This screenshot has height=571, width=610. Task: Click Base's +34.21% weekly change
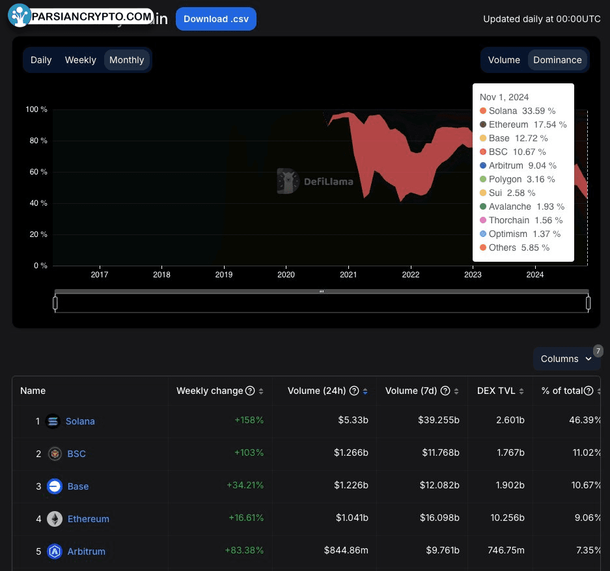(245, 485)
